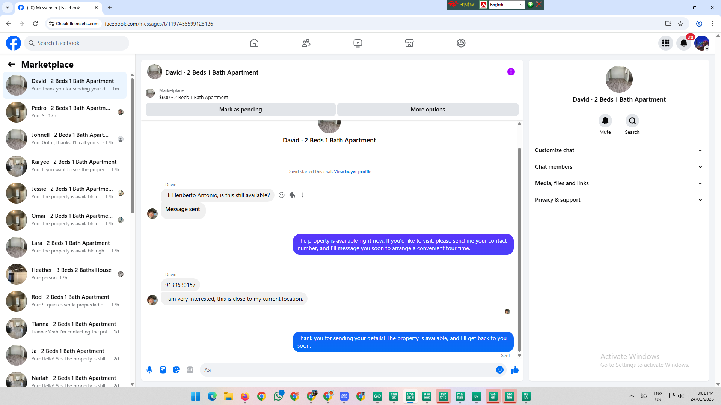Expand Chat members section
The image size is (721, 405).
click(618, 167)
